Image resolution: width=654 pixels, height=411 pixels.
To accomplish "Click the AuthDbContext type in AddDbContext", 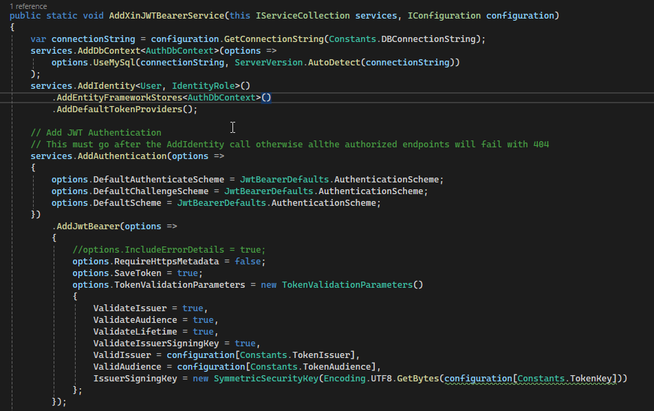I will (179, 50).
